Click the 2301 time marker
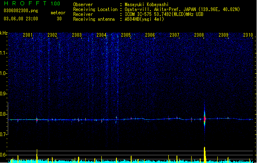This screenshot has width=257, height=163. (28, 35)
